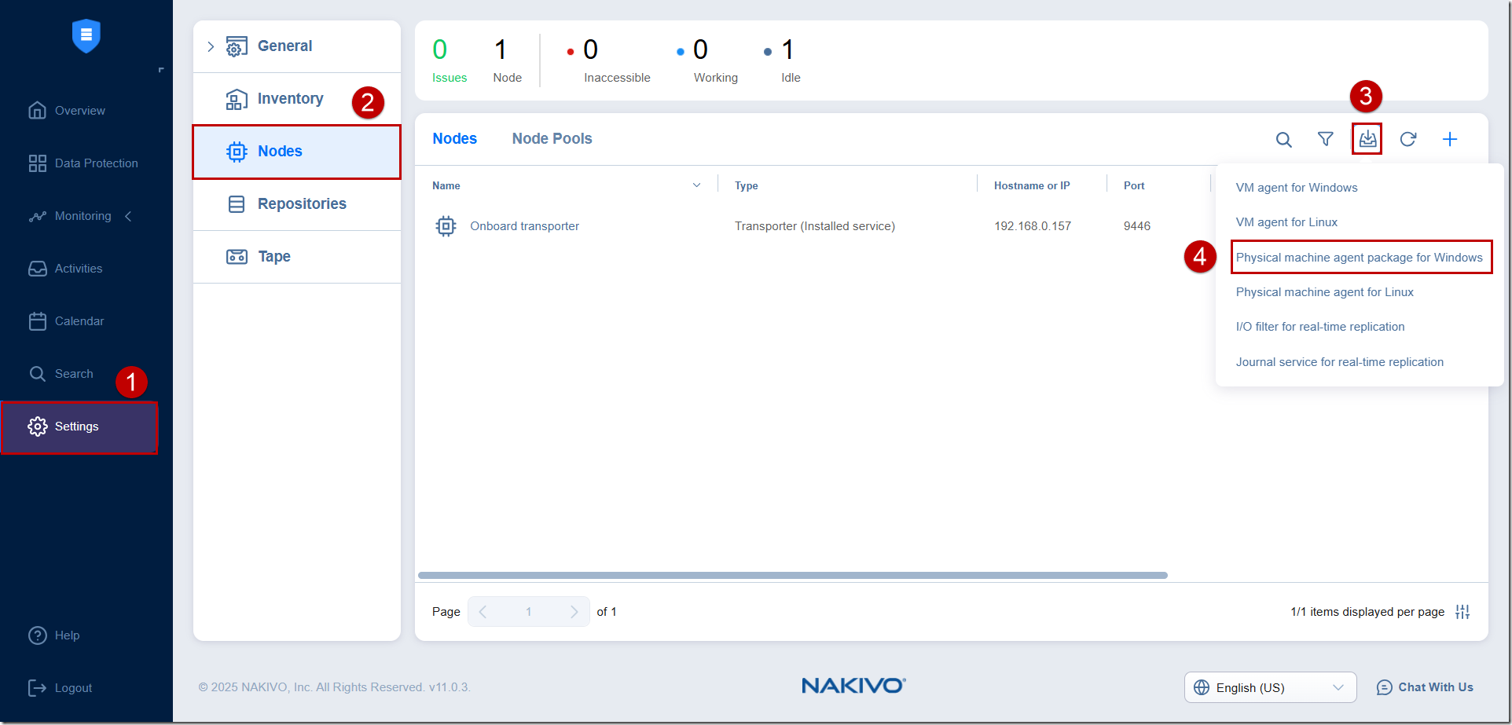Click the Type column header
1512x725 pixels.
747,186
